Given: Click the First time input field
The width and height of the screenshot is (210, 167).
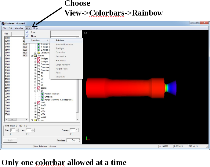Looking at the screenshot, I should [x=13, y=130].
